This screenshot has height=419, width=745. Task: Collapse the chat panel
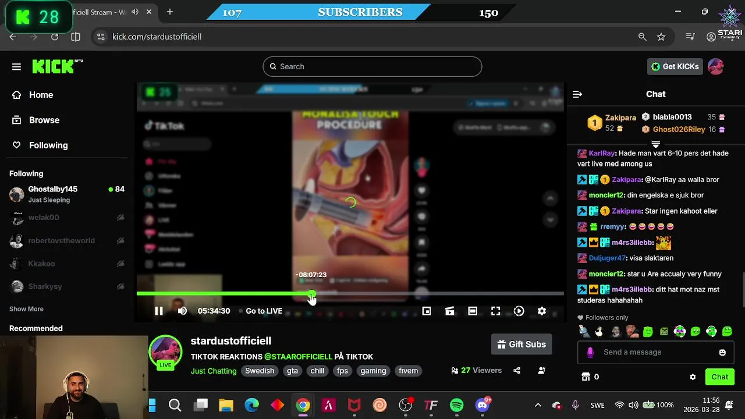click(577, 94)
